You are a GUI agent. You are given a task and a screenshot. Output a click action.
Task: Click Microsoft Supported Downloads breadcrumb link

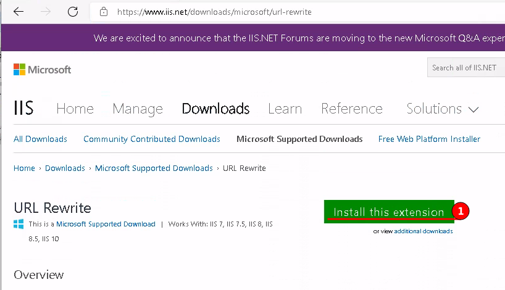(x=154, y=168)
